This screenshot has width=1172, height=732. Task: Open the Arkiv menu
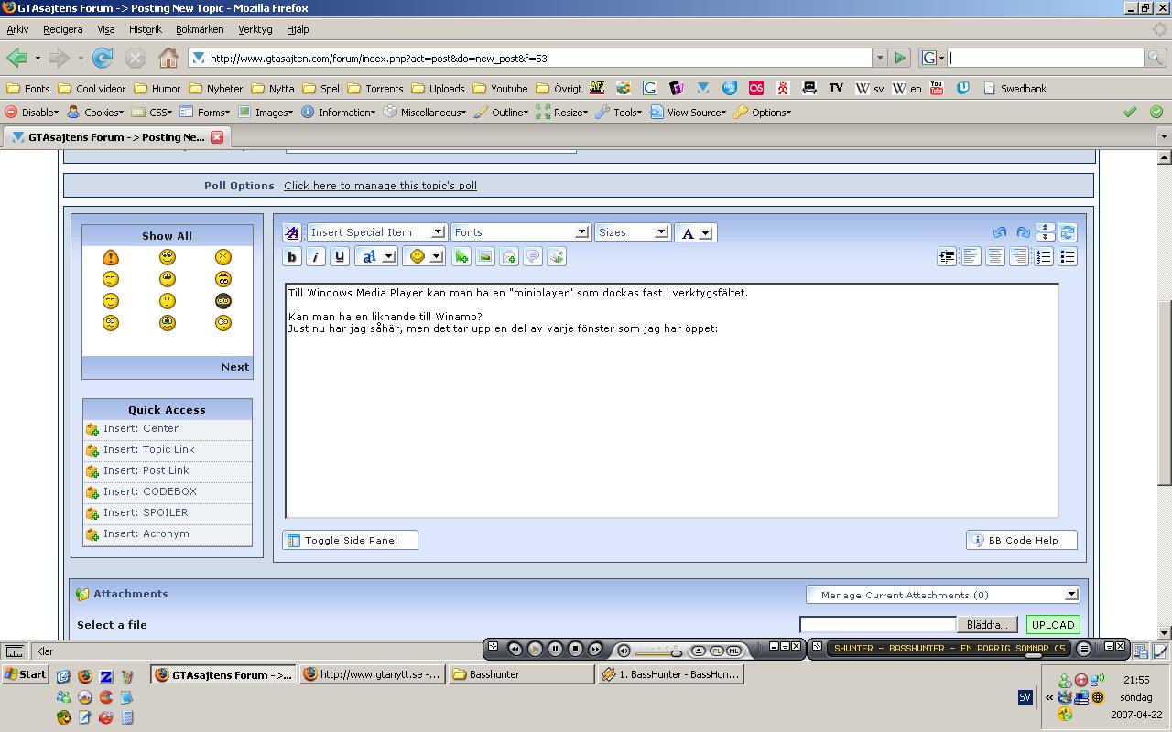[x=17, y=29]
